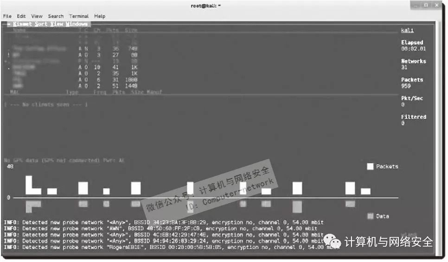Open the File menu
The width and height of the screenshot is (448, 262).
[7, 16]
